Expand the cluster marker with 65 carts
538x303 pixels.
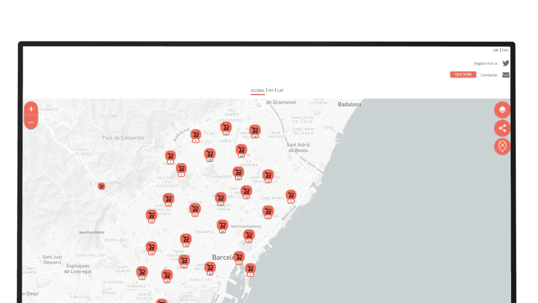coord(195,209)
